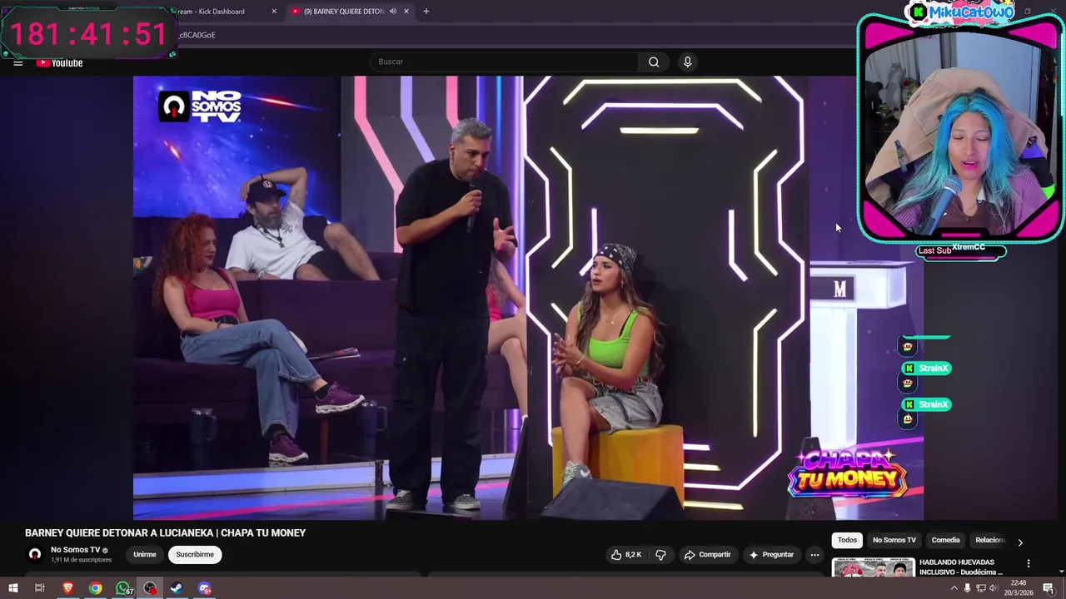Screen dimensions: 1066x599
Task: Dislike the video with the thumbs-down icon
Action: [660, 554]
